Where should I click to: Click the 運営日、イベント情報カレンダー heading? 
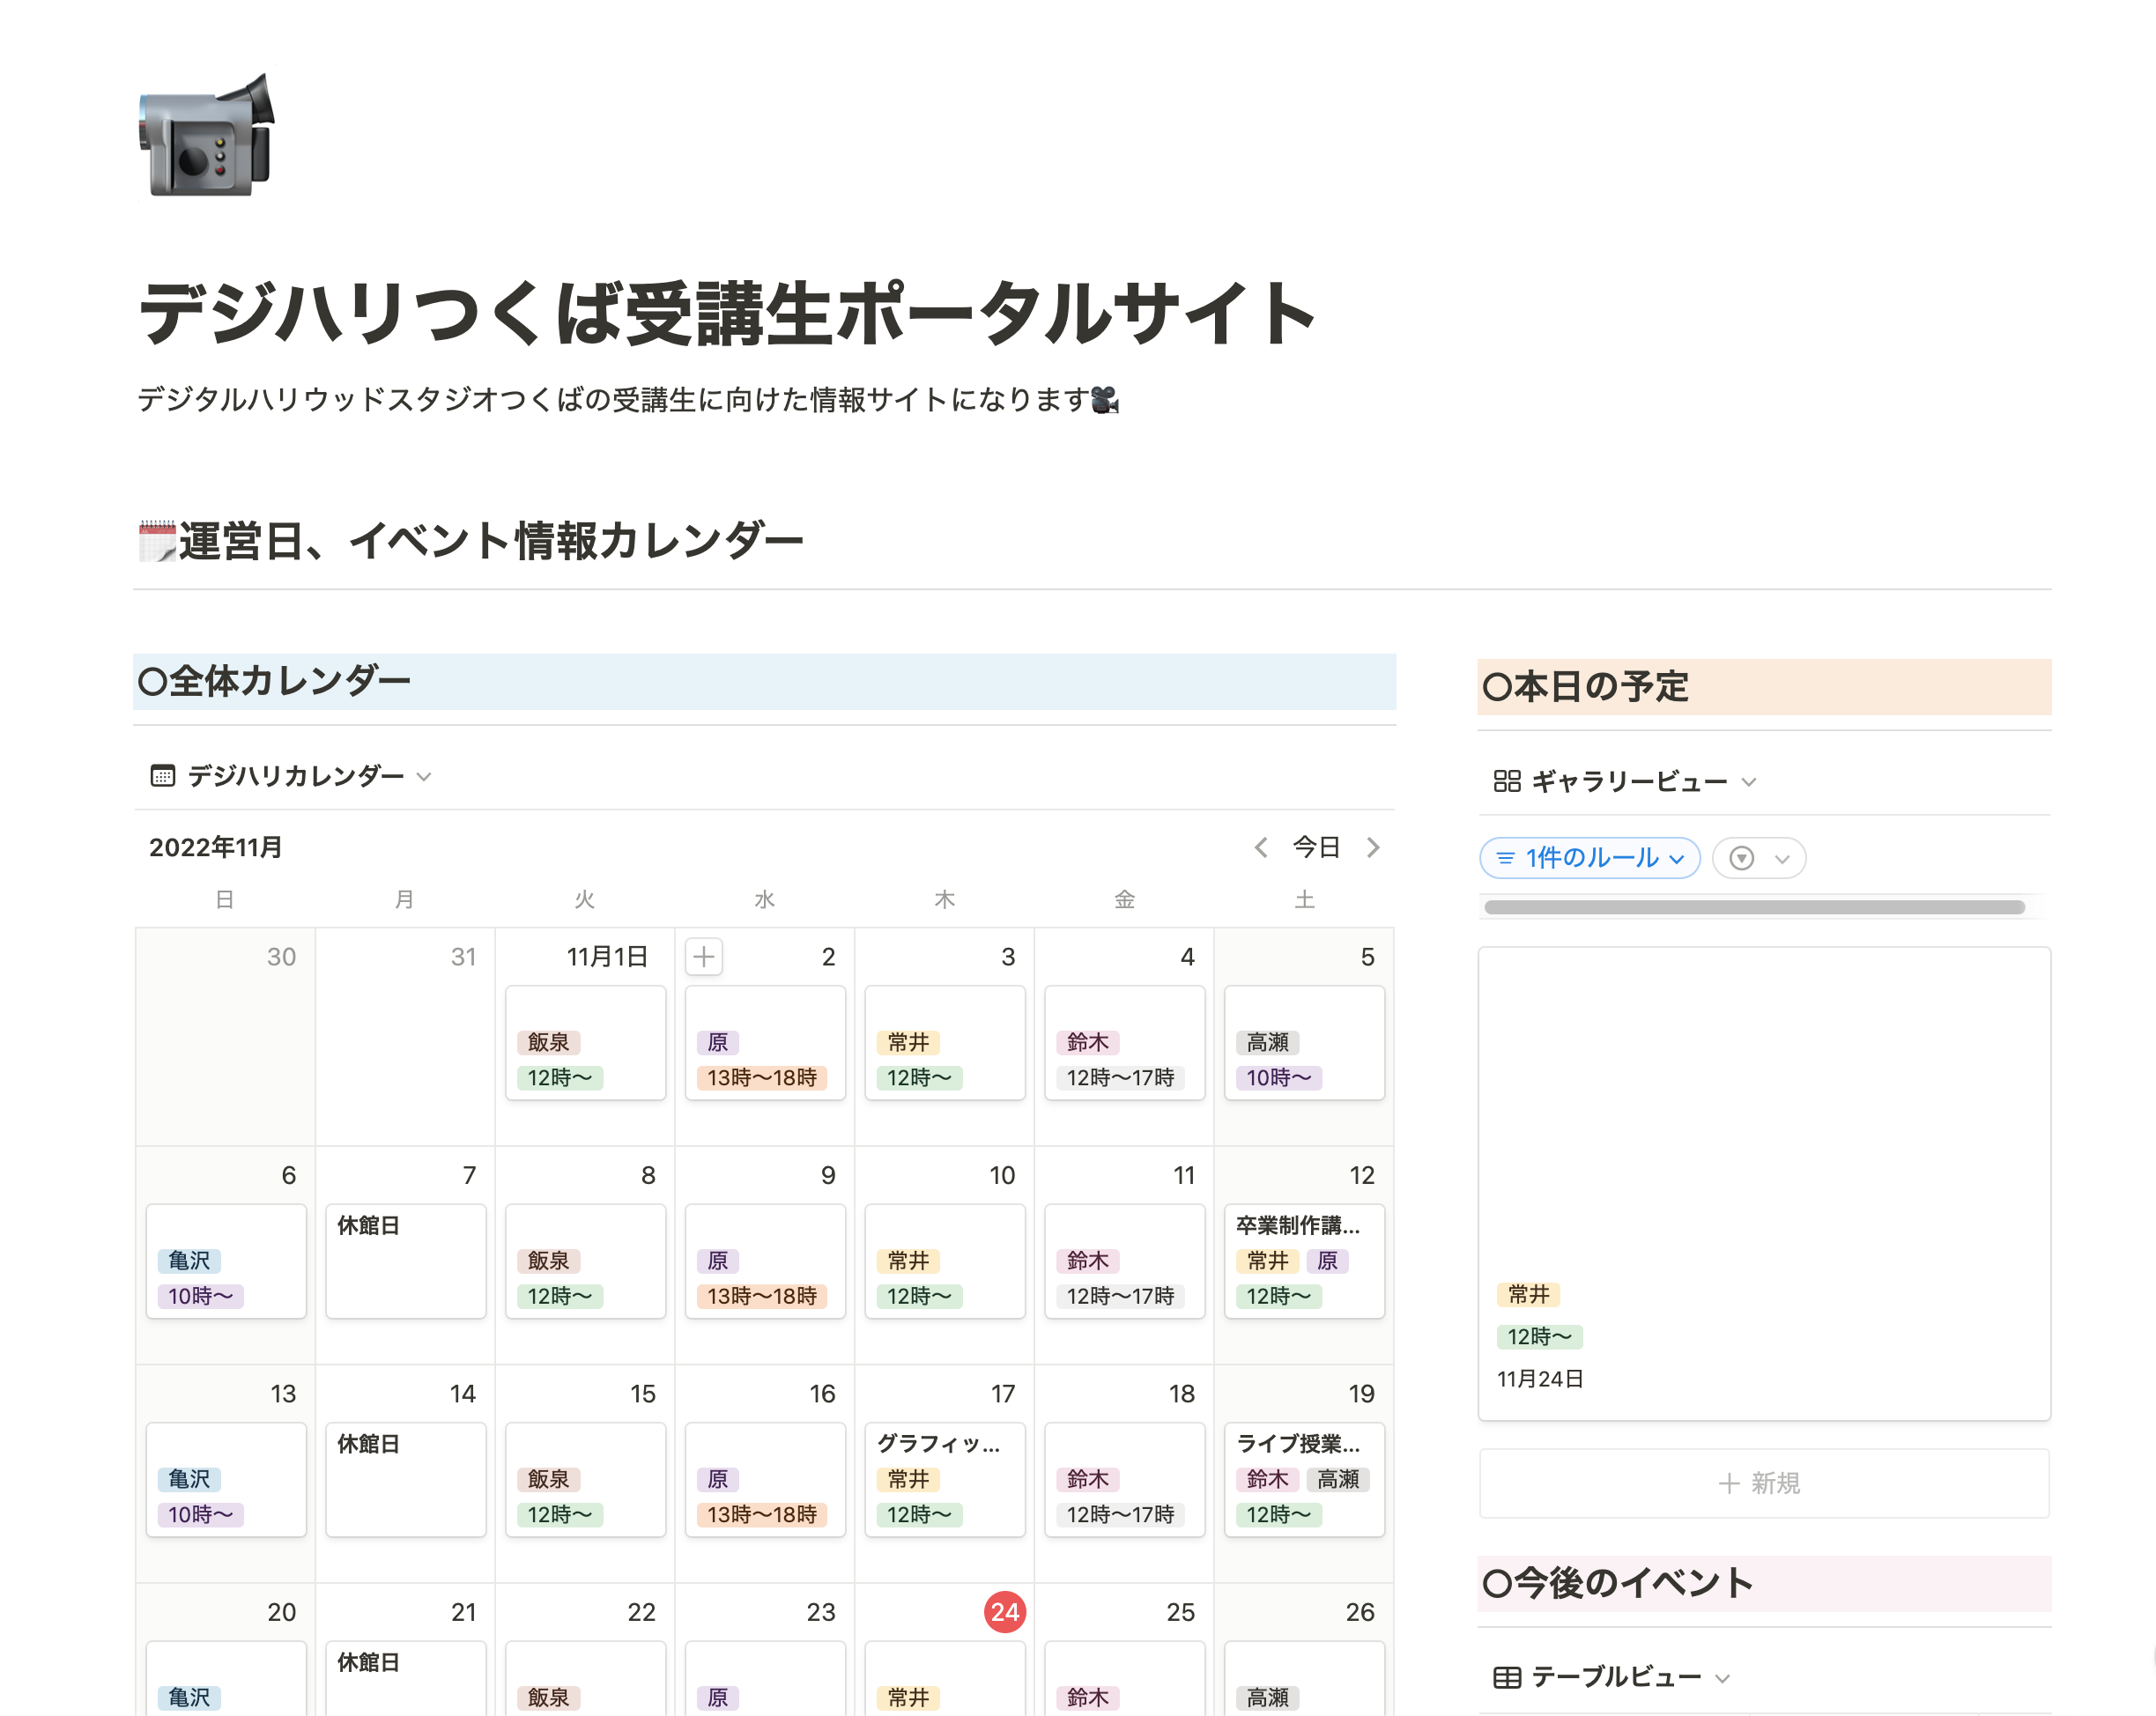pyautogui.click(x=491, y=541)
